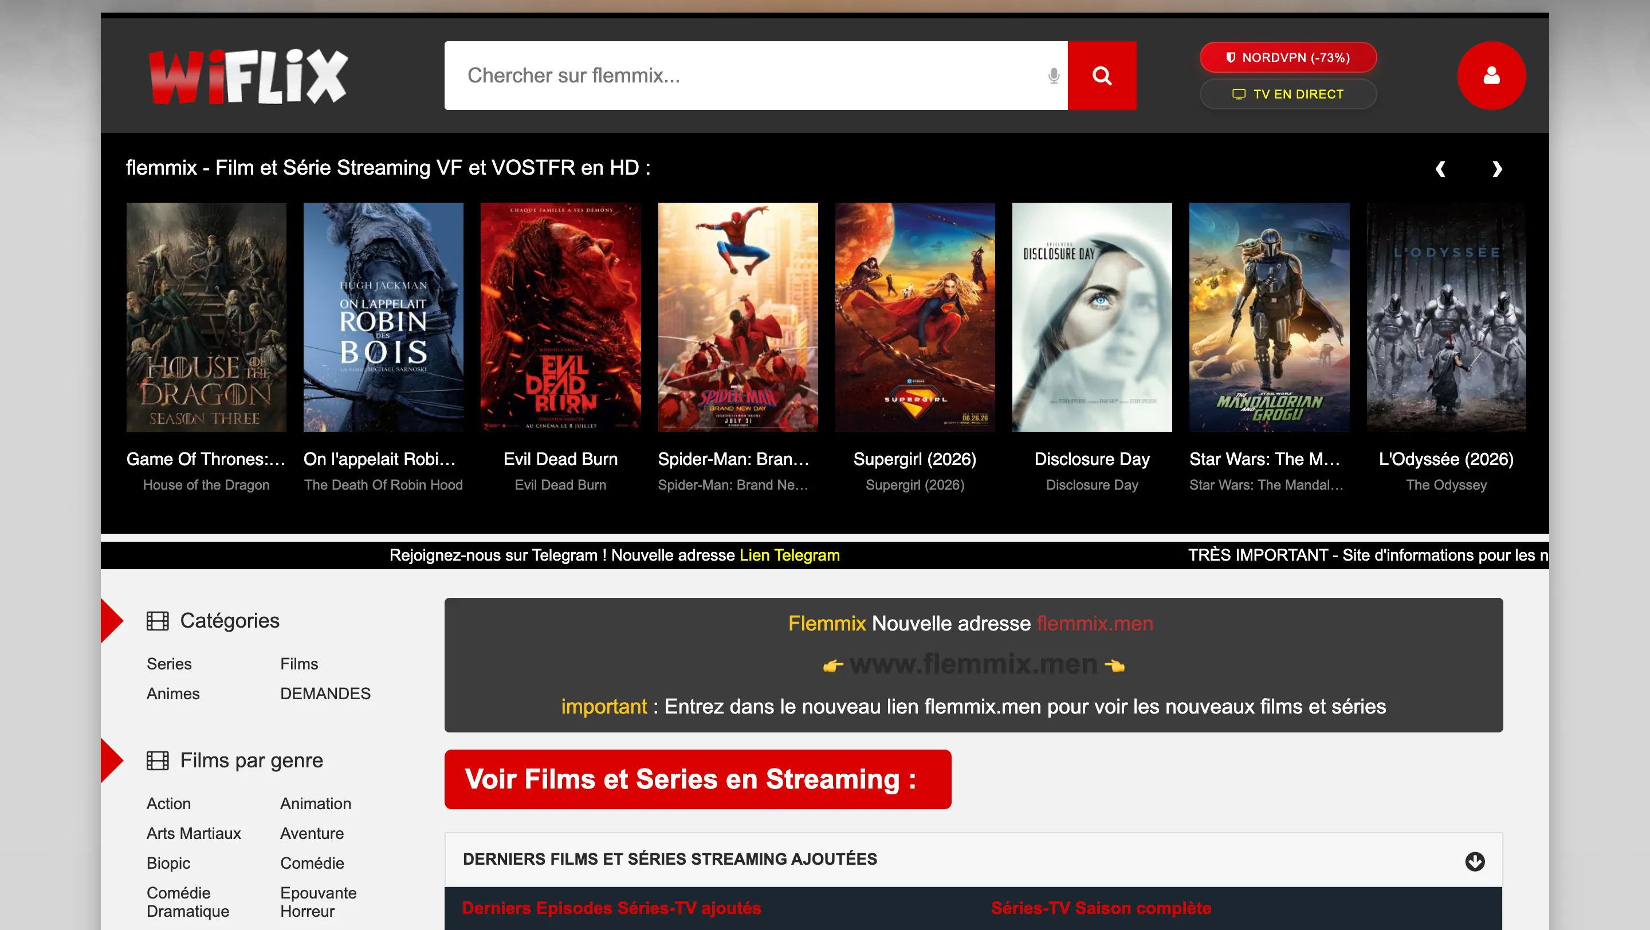Click the Films par genre heading
Screen dimensions: 1650x930
tap(251, 760)
